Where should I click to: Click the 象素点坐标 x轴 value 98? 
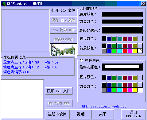tap(37, 62)
